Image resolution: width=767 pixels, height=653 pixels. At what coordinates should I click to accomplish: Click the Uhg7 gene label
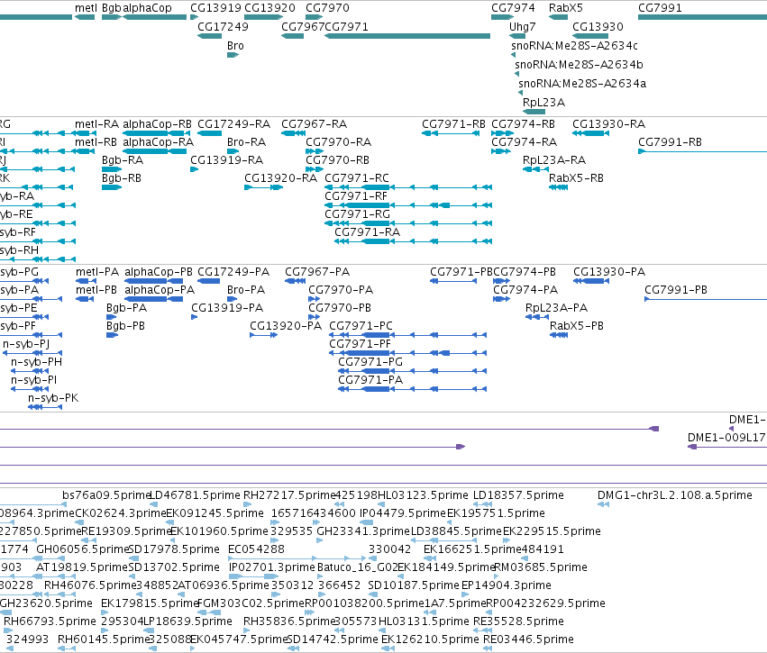(x=522, y=26)
